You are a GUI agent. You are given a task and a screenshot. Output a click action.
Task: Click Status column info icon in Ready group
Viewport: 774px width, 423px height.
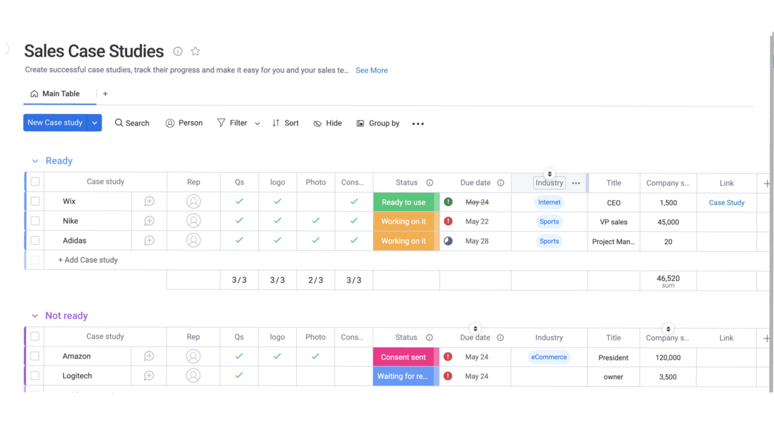point(429,182)
